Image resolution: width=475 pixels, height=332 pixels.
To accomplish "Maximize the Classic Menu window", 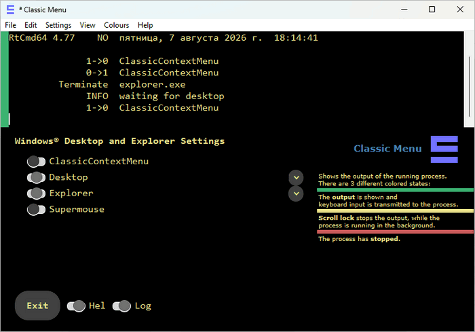I will click(432, 10).
